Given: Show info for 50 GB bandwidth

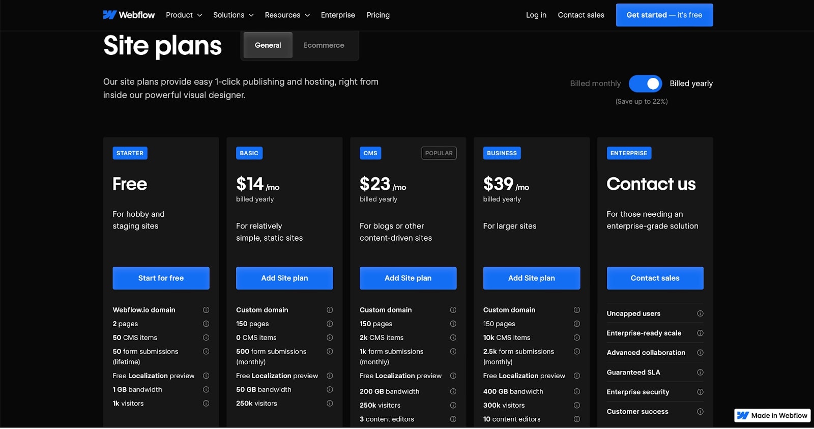Looking at the screenshot, I should pyautogui.click(x=330, y=389).
